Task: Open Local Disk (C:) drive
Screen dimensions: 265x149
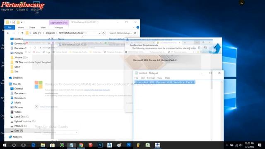Action: [x=20, y=117]
